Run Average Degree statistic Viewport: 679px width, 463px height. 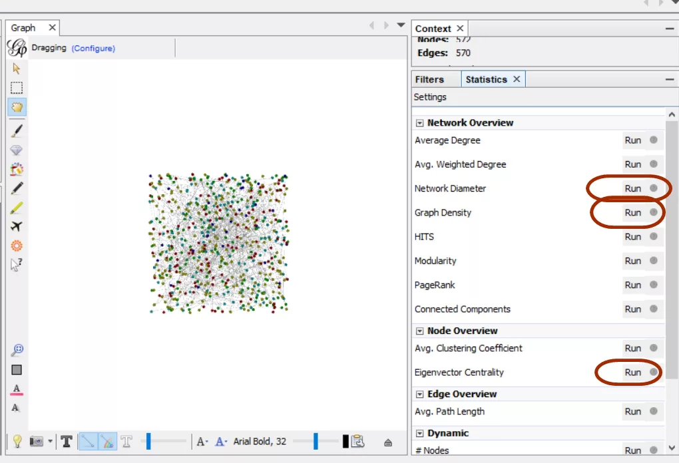632,140
